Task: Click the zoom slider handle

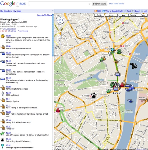Action: click(x=60, y=44)
